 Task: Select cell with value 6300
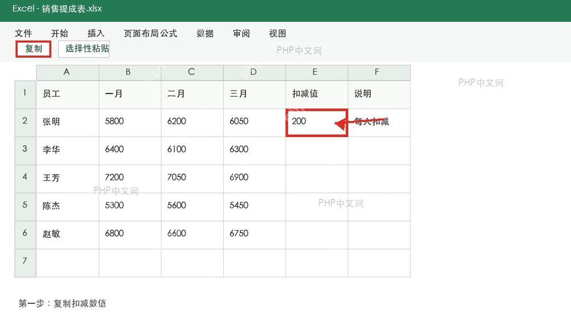pyautogui.click(x=254, y=150)
